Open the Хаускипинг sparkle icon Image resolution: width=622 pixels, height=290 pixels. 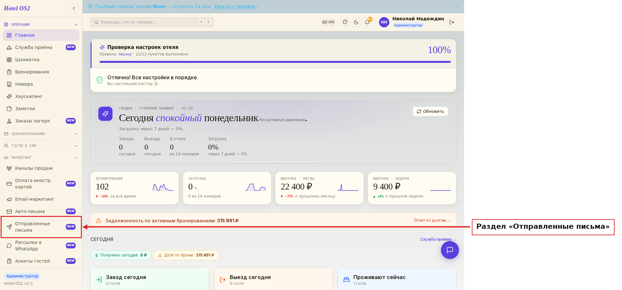9,96
